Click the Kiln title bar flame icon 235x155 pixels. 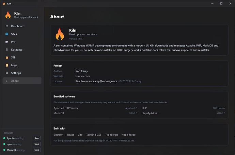[4, 4]
